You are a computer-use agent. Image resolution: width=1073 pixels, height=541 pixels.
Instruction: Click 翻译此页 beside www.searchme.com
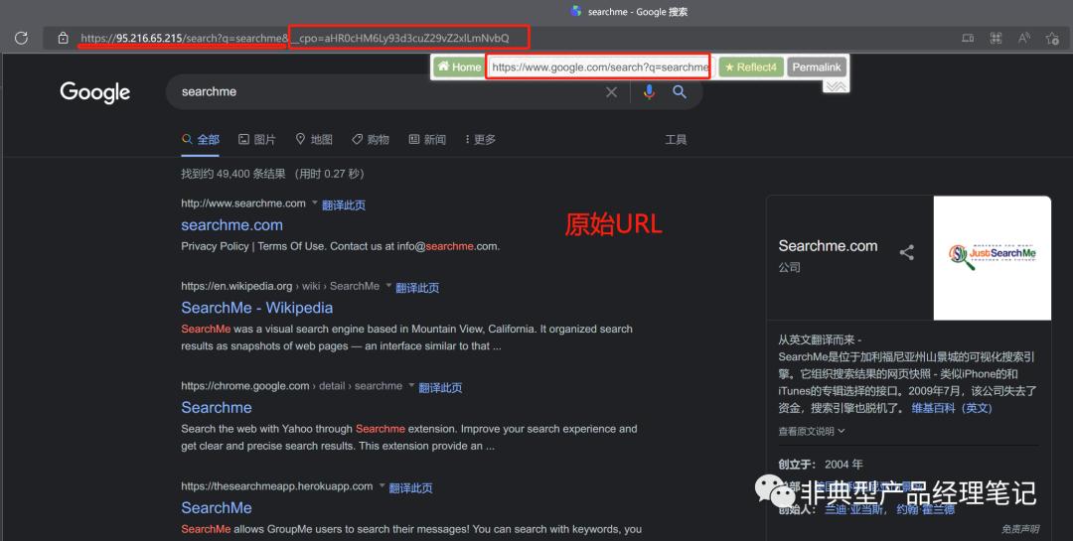pos(344,204)
